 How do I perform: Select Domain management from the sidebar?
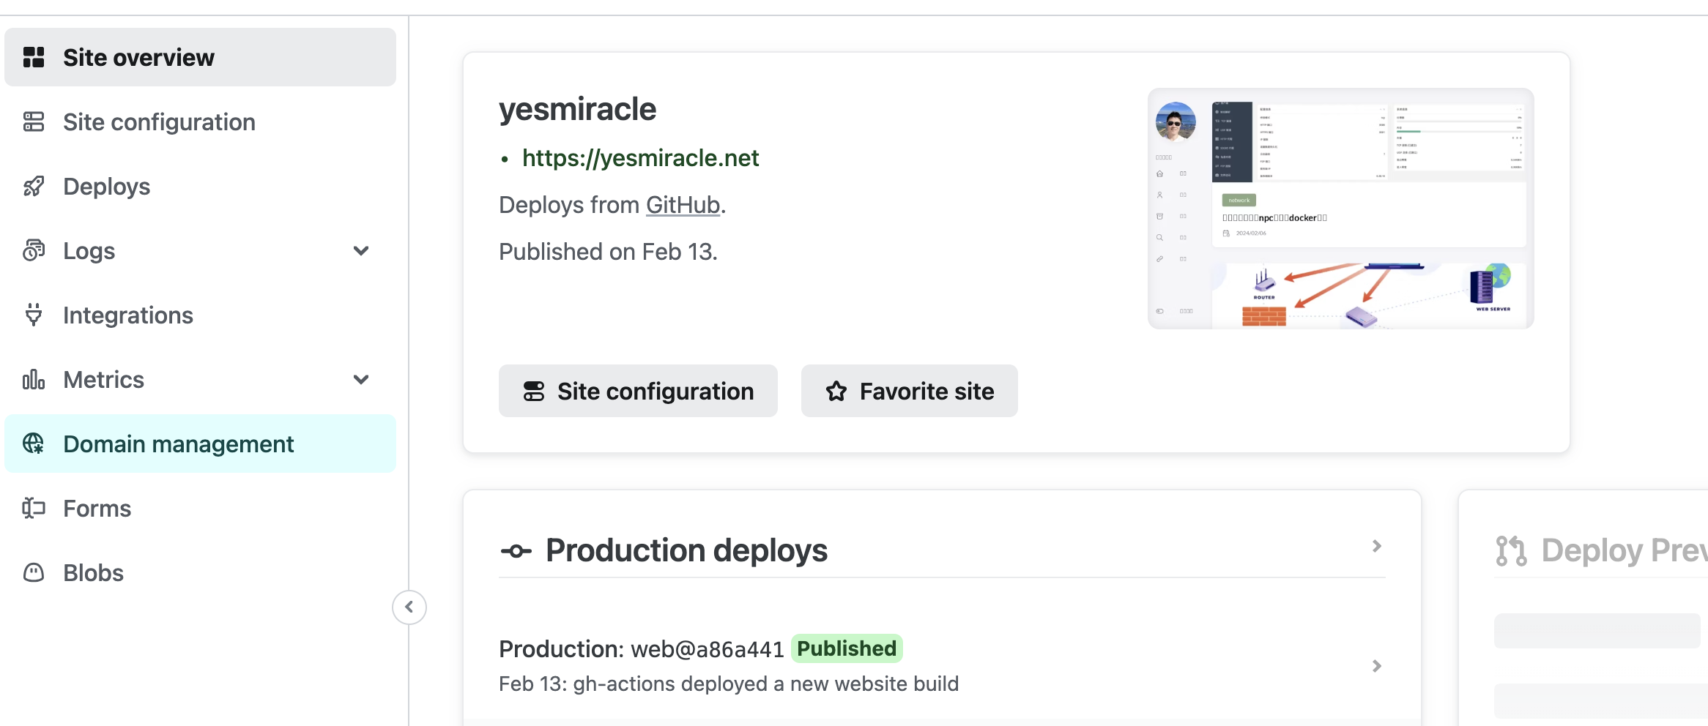(x=178, y=444)
